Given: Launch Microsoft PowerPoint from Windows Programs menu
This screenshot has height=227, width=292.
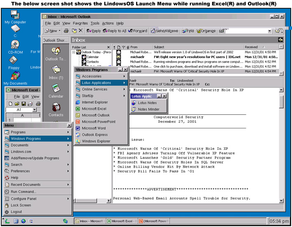Looking at the screenshot, I should tap(98, 122).
